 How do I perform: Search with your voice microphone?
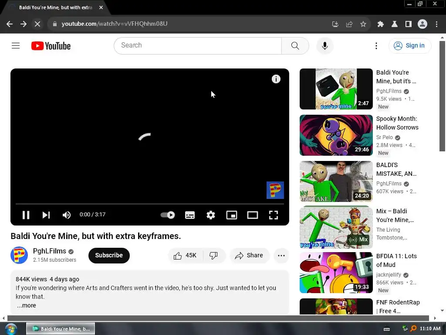(x=325, y=45)
